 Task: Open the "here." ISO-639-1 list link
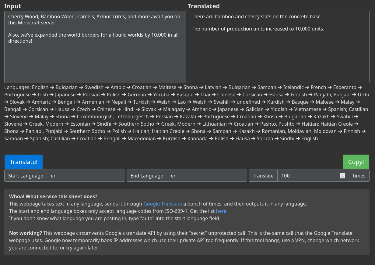(222, 211)
